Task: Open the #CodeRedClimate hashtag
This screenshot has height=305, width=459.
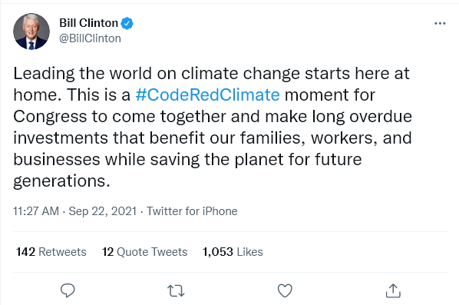Action: (x=207, y=95)
